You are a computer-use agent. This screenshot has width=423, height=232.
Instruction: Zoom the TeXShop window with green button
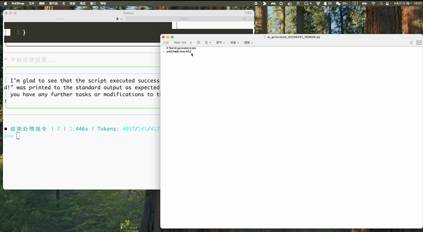(172, 37)
